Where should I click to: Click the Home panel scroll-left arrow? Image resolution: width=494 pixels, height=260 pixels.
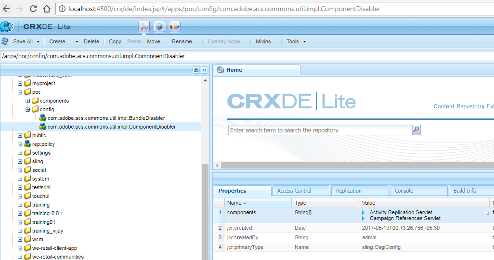coord(217,165)
